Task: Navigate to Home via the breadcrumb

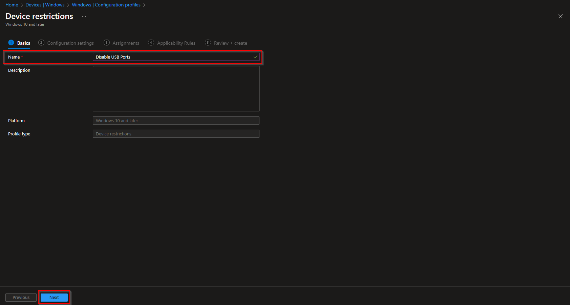Action: point(12,5)
